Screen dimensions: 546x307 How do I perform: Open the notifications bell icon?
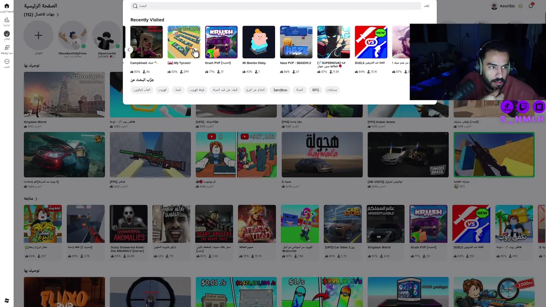[x=531, y=6]
